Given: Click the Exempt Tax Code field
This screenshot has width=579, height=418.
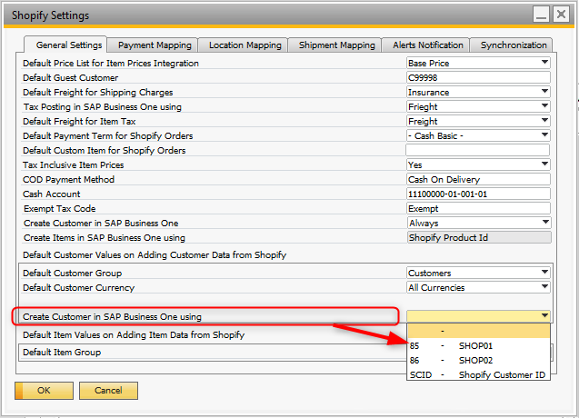Looking at the screenshot, I should tap(478, 208).
